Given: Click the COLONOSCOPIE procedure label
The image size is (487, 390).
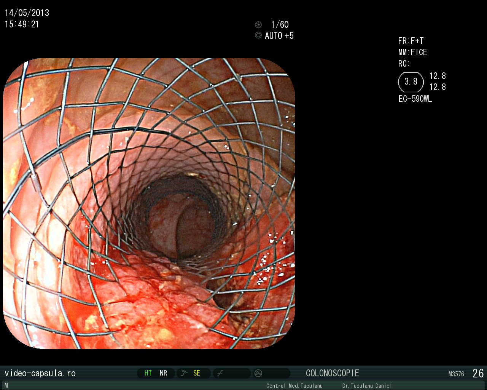Looking at the screenshot, I should pos(333,373).
